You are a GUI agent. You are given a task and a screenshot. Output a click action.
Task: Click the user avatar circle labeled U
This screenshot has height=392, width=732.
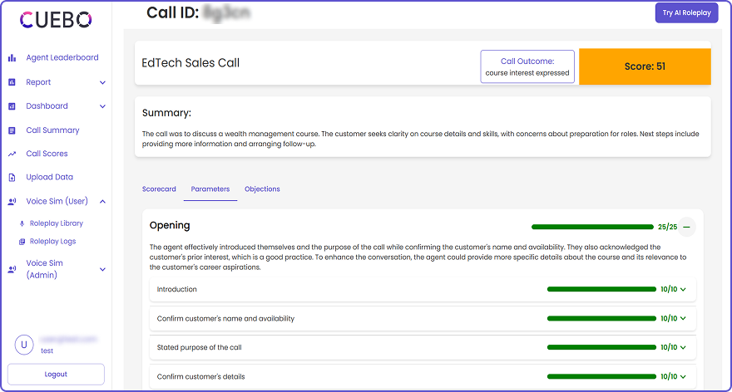tap(24, 345)
